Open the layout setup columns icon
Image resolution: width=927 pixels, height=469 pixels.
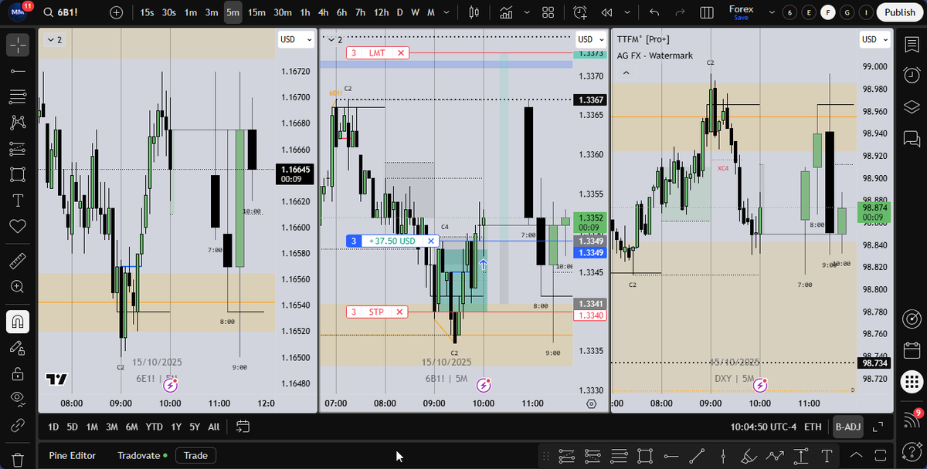[x=706, y=12]
